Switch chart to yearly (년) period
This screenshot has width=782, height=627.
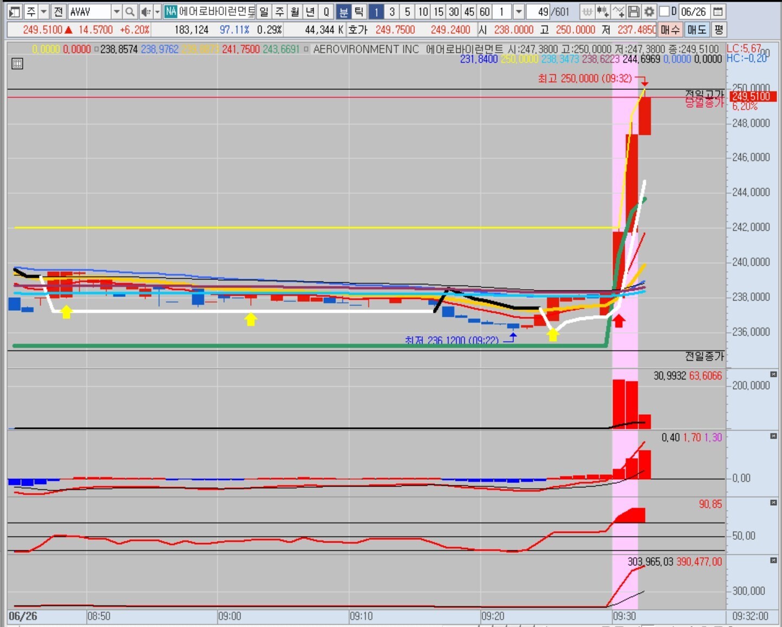(x=310, y=11)
